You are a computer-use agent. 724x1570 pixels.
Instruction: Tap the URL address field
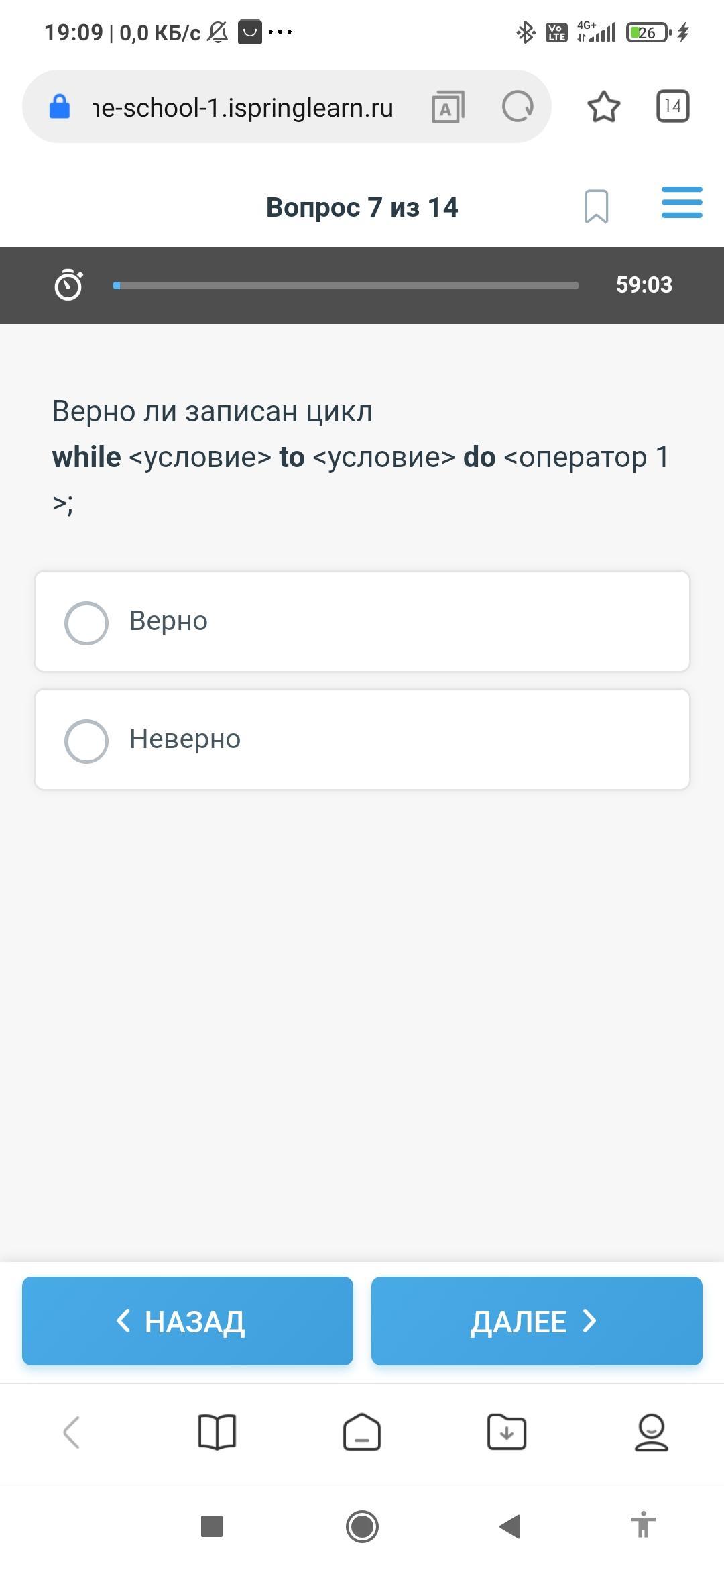click(243, 107)
